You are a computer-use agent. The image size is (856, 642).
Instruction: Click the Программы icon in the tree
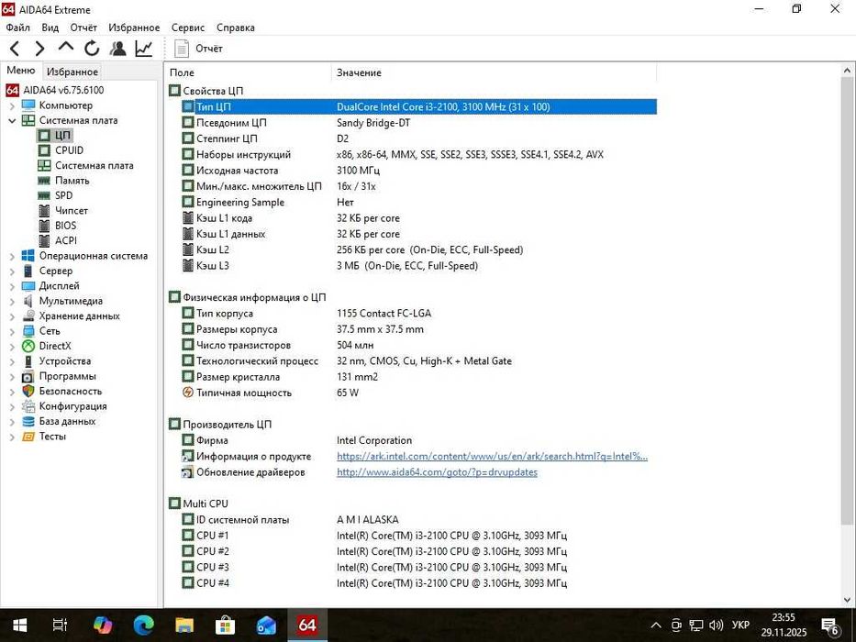click(x=28, y=376)
